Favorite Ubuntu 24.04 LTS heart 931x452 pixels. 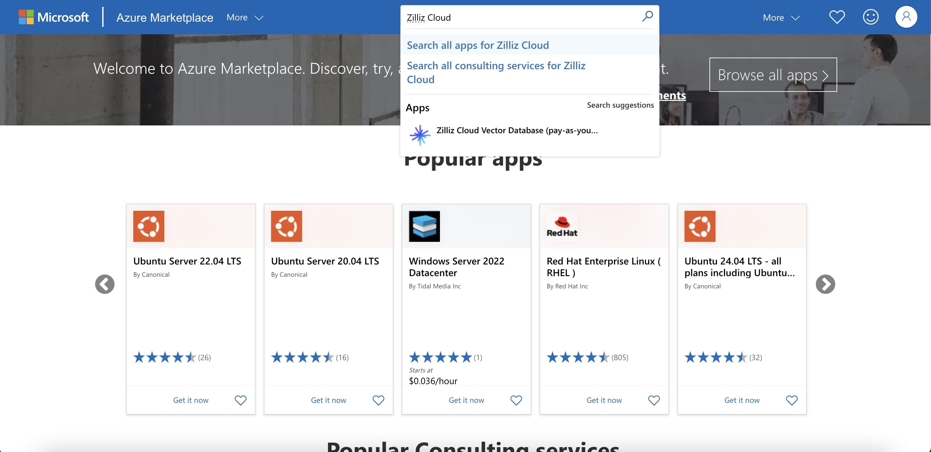792,400
